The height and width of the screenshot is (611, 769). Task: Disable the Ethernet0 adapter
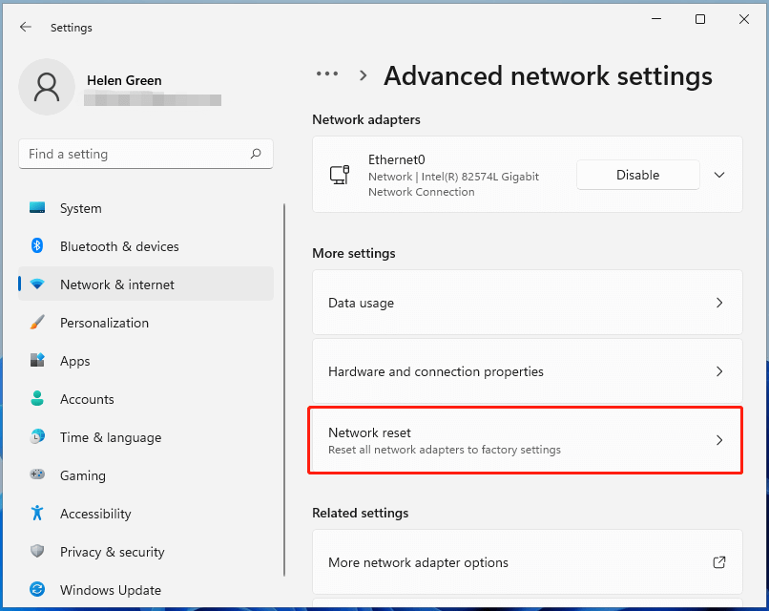[x=637, y=175]
